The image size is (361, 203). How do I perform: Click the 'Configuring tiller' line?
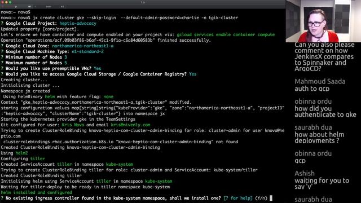tap(23, 159)
